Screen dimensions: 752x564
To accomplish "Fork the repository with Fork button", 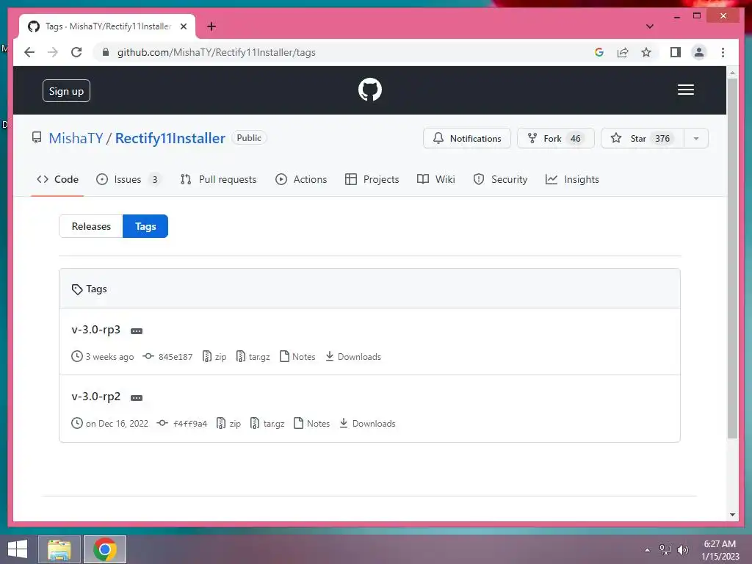I will 555,139.
